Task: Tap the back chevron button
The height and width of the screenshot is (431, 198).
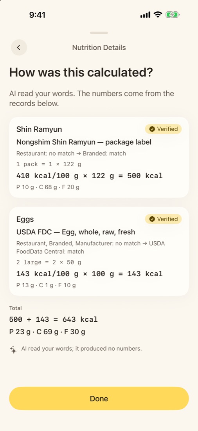Action: pyautogui.click(x=19, y=47)
